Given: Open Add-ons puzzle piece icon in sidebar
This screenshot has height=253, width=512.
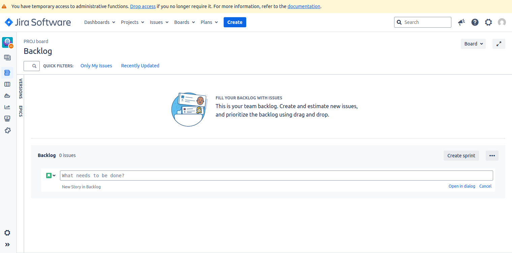Looking at the screenshot, I should pos(7,130).
